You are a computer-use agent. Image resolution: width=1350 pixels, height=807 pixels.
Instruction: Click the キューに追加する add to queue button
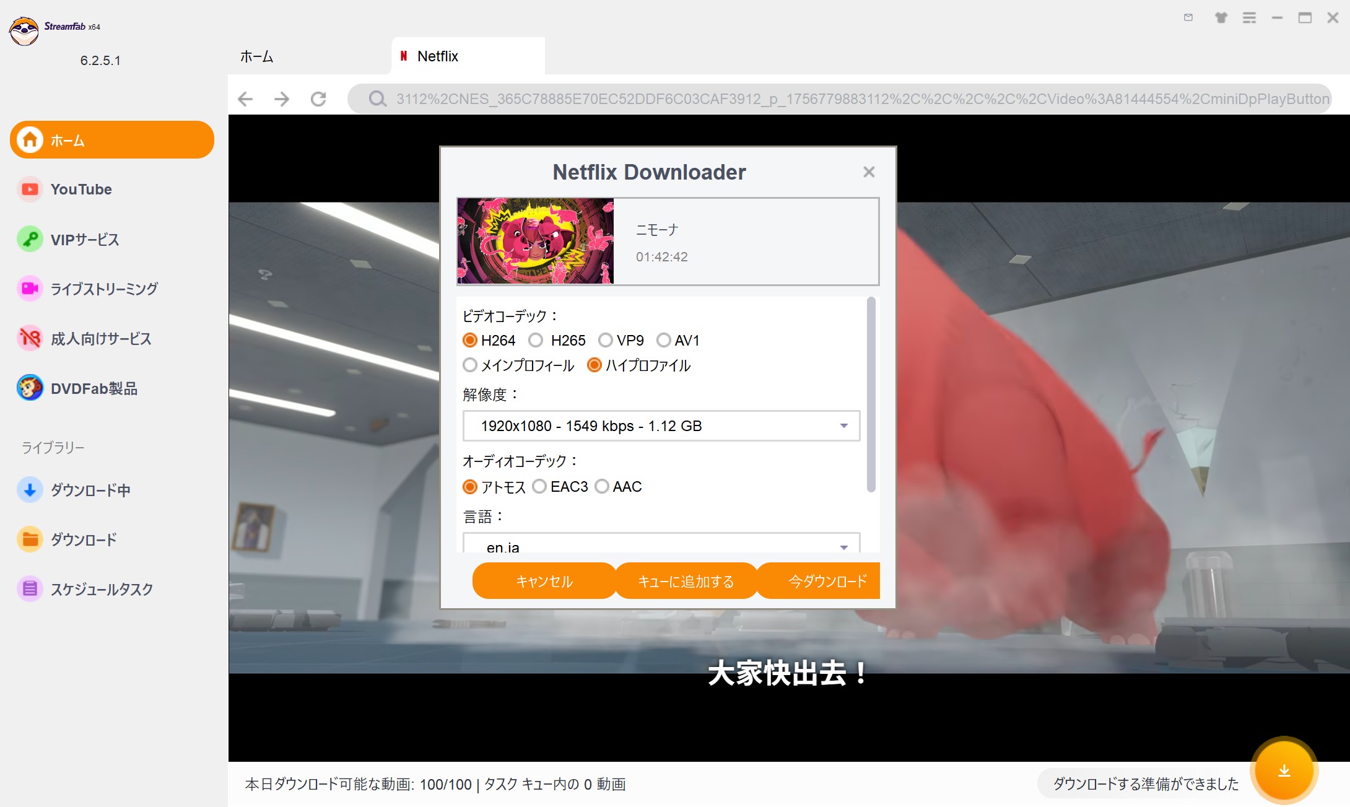(686, 581)
